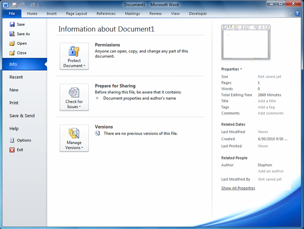Click the Word logo in the title bar
Screen dimensions: 304x229
5,4
